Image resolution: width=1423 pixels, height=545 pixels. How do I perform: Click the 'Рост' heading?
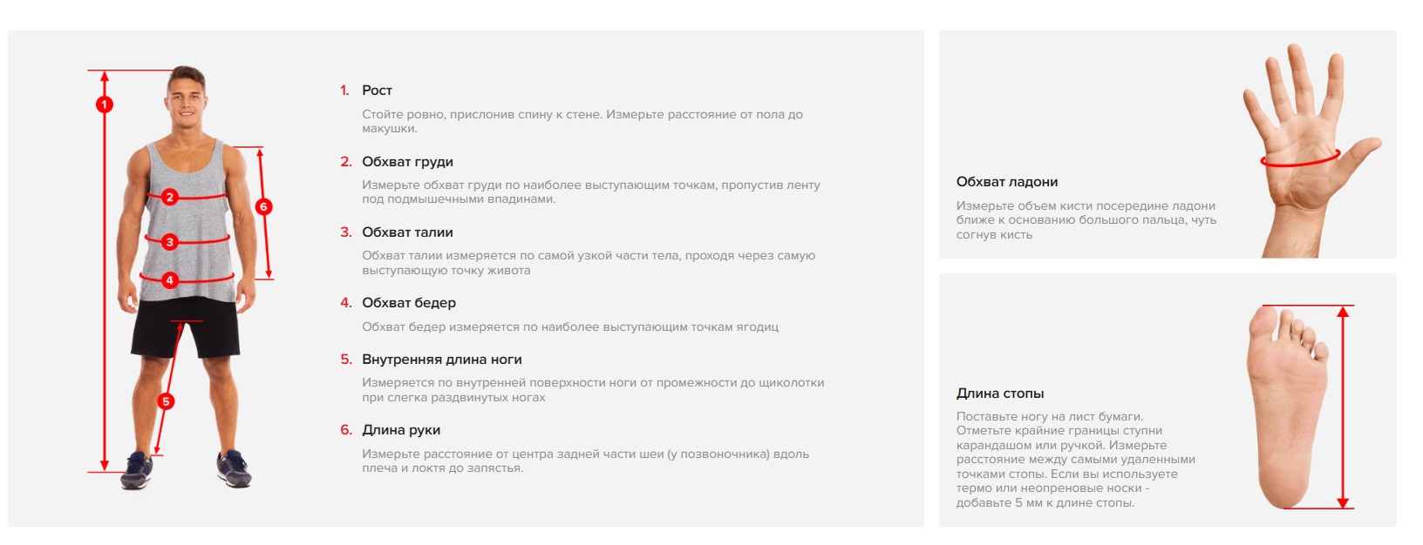[377, 91]
